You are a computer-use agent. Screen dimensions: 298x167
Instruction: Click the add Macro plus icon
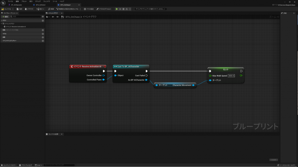(x=43, y=34)
